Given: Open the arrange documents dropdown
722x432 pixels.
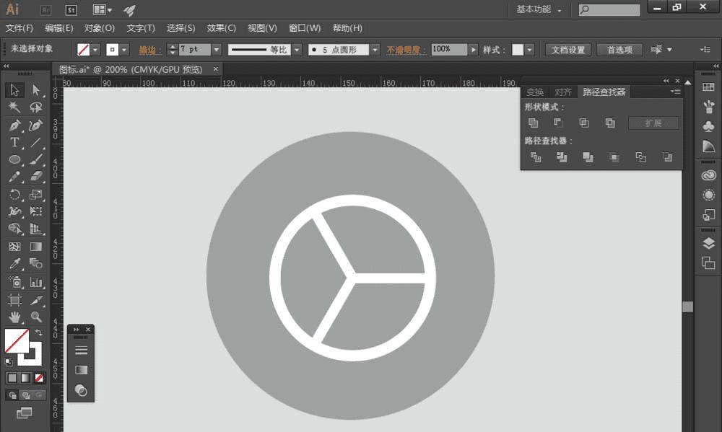Looking at the screenshot, I should 103,9.
